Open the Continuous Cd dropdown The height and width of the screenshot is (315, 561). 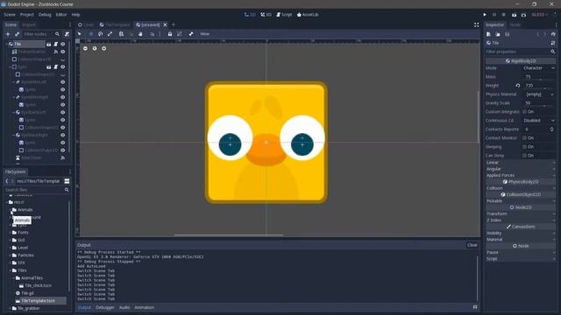[x=539, y=121]
